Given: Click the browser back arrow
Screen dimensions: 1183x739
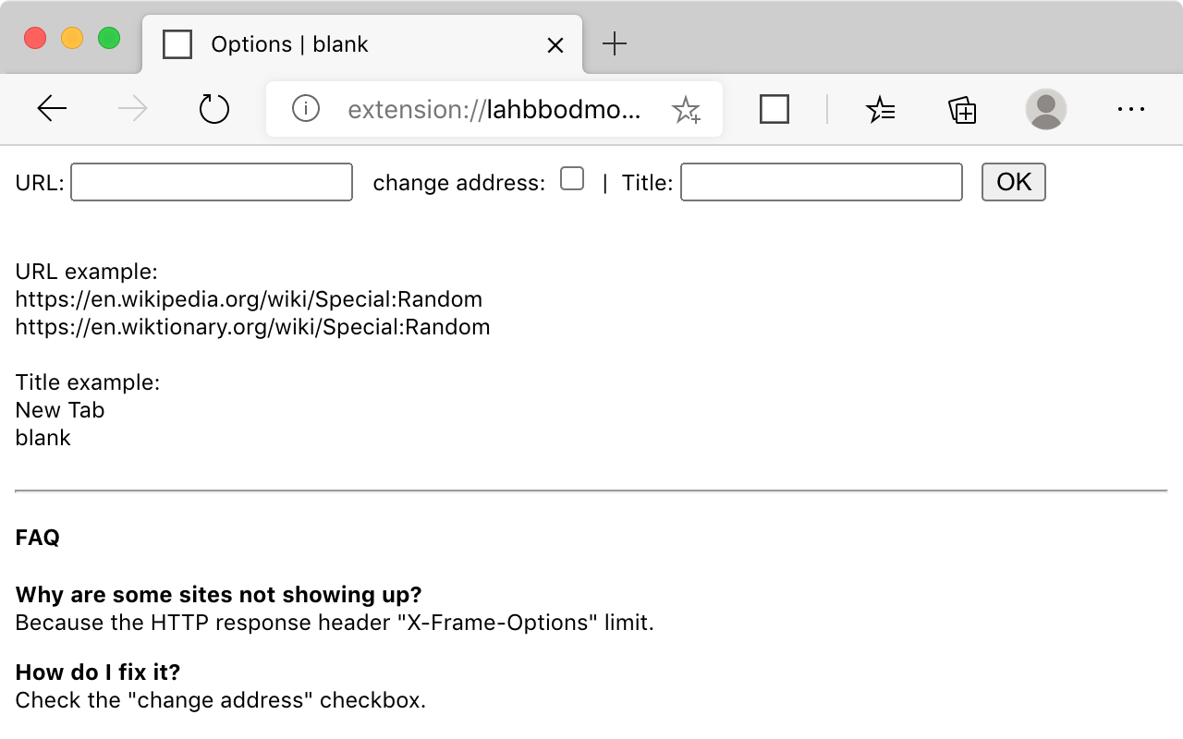Looking at the screenshot, I should (x=52, y=109).
